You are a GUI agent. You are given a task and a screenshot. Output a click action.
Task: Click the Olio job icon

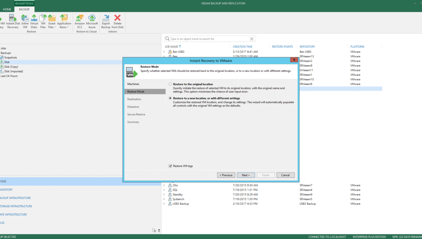click(170, 185)
